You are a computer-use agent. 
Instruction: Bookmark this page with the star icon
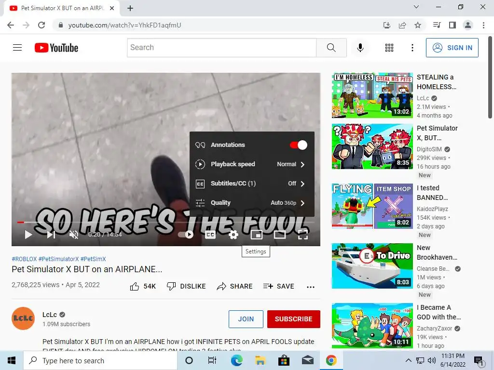coord(418,25)
